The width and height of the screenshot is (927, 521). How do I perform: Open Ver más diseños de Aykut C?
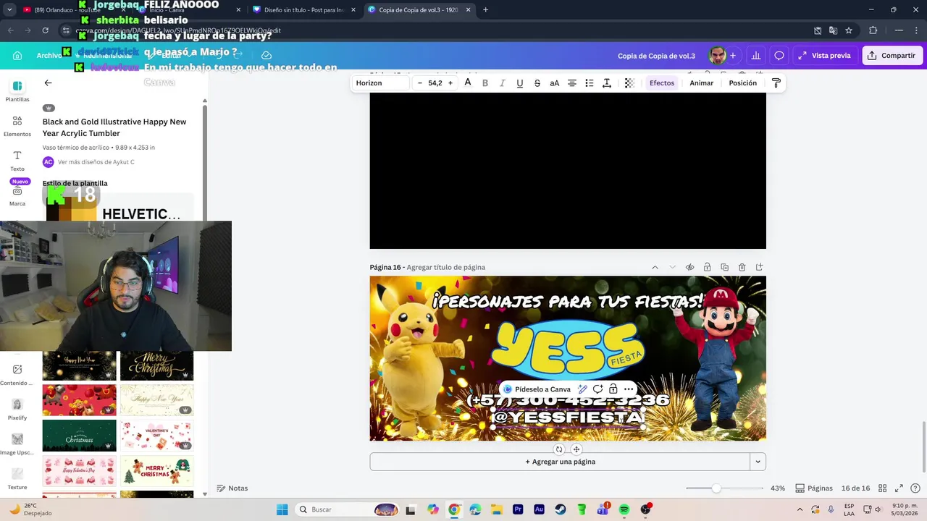pos(96,162)
